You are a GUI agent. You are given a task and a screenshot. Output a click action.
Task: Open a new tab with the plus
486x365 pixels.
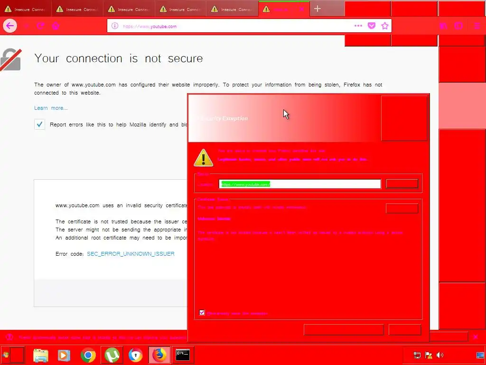point(317,9)
